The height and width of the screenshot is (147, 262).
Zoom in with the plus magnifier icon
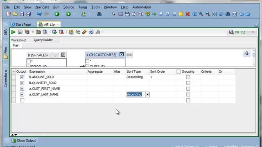(201, 14)
